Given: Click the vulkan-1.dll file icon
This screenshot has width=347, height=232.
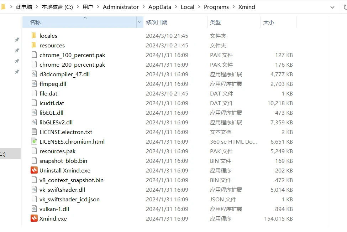Looking at the screenshot, I should (x=34, y=209).
